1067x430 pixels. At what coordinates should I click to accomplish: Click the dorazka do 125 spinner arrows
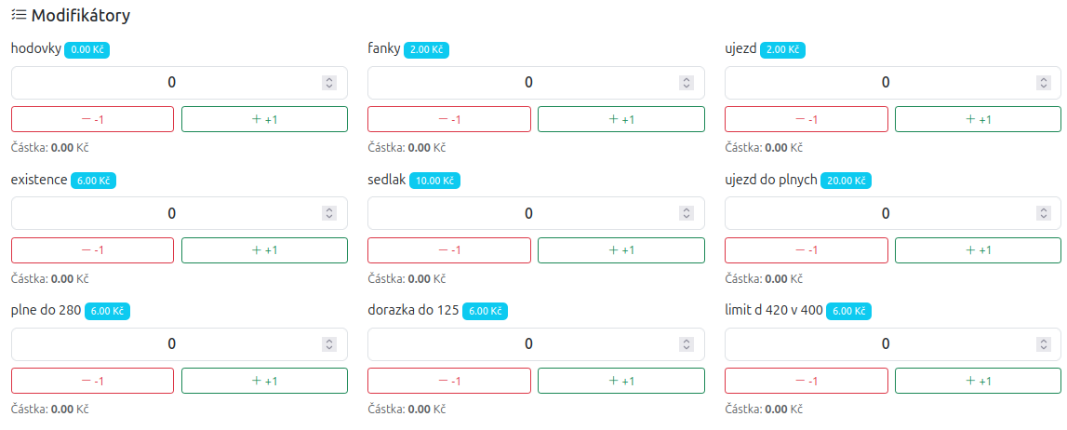pos(686,343)
